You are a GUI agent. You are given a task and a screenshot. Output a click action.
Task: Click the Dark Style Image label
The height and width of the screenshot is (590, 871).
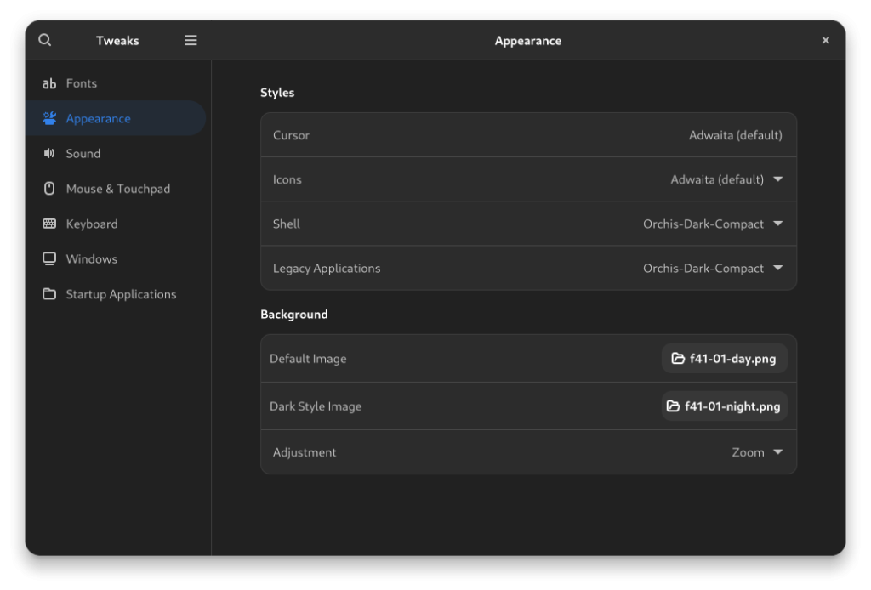pyautogui.click(x=316, y=406)
